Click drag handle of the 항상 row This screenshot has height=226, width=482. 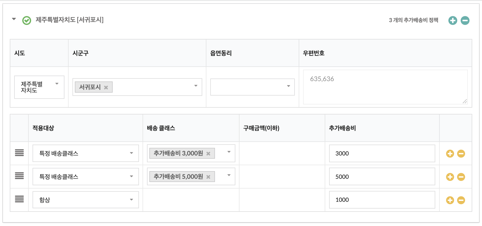click(19, 199)
